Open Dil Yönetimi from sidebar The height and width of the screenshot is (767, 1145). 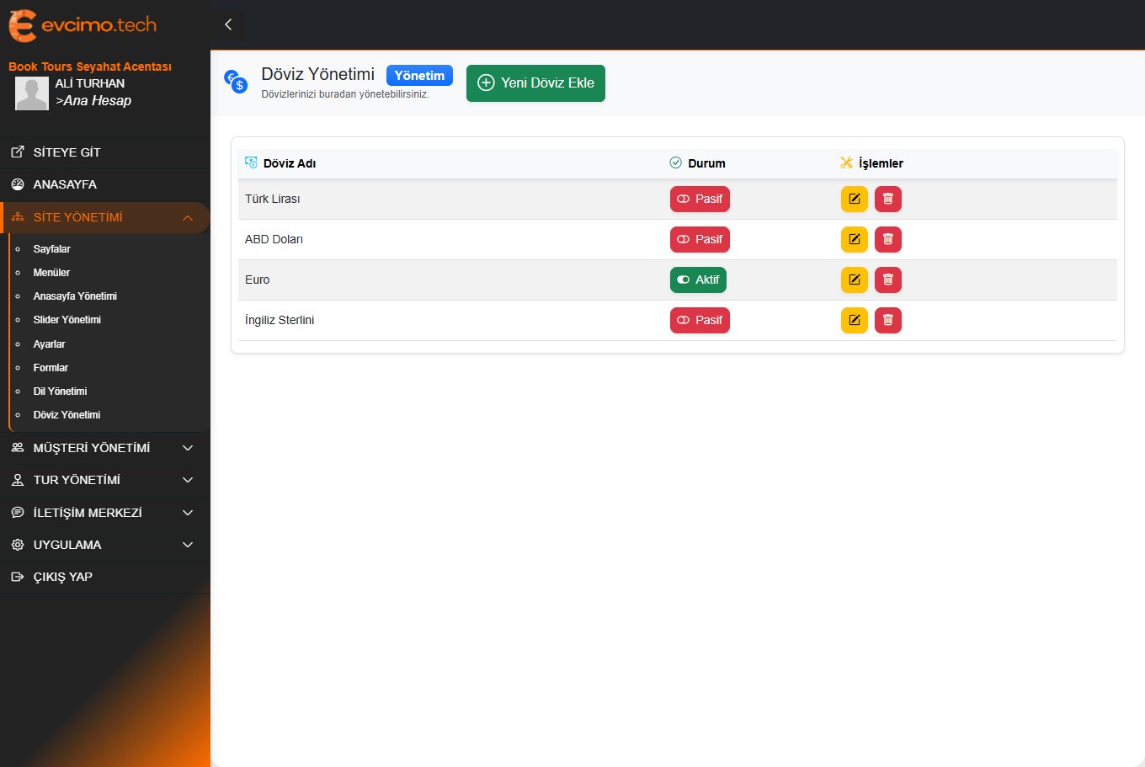pyautogui.click(x=60, y=391)
